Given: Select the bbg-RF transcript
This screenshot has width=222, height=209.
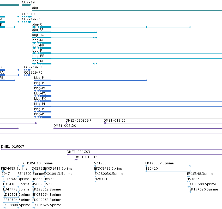Looking at the screenshot, I should pyautogui.click(x=64, y=32).
